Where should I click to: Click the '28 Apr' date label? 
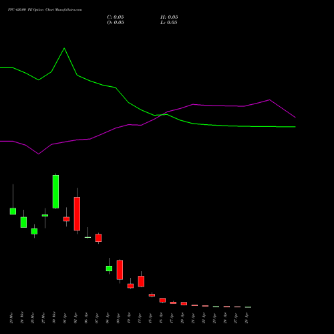(246, 318)
